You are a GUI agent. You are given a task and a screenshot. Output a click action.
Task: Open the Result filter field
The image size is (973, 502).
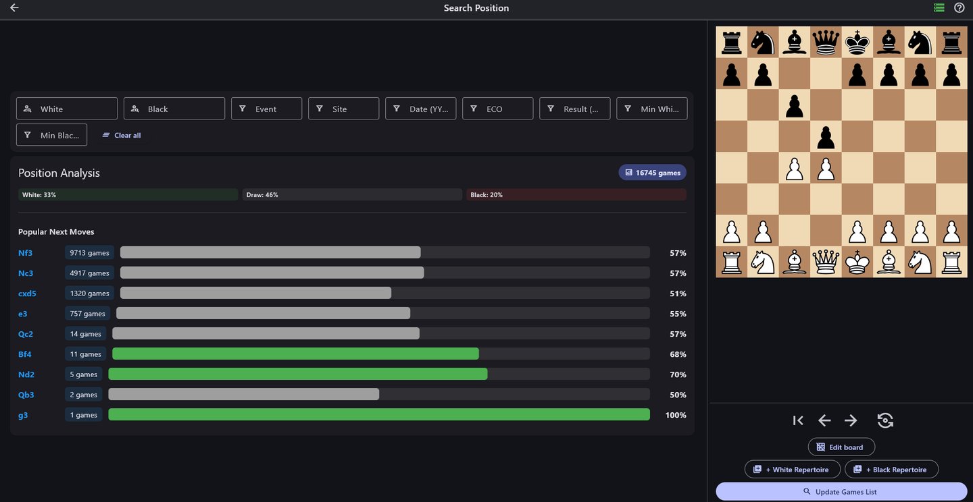(574, 109)
